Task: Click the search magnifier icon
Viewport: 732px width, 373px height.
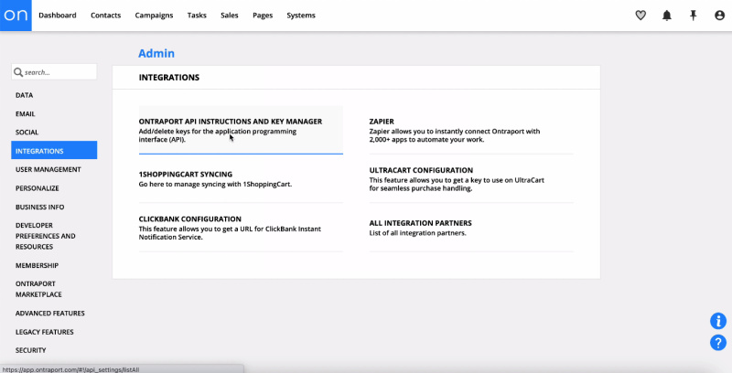Action: coord(18,72)
